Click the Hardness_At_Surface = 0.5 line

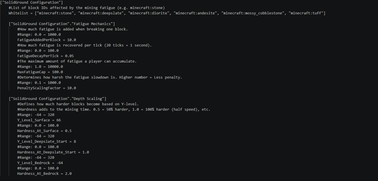tap(44, 131)
